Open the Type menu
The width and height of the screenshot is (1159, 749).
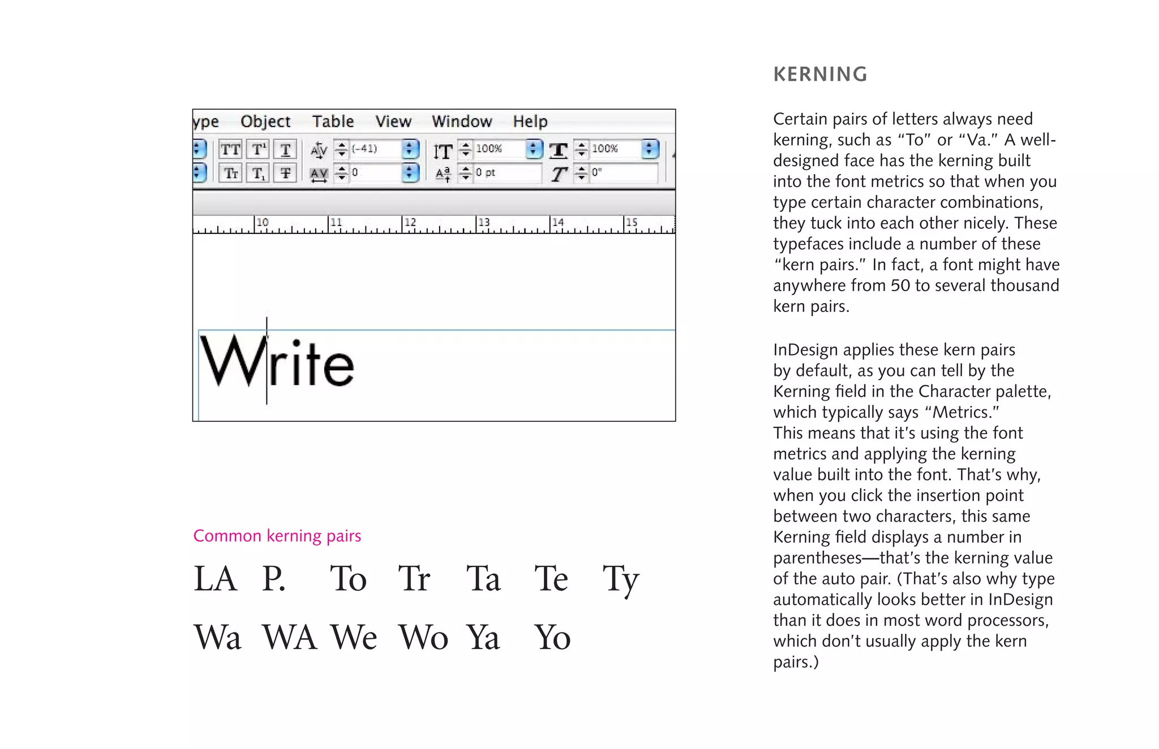(205, 122)
